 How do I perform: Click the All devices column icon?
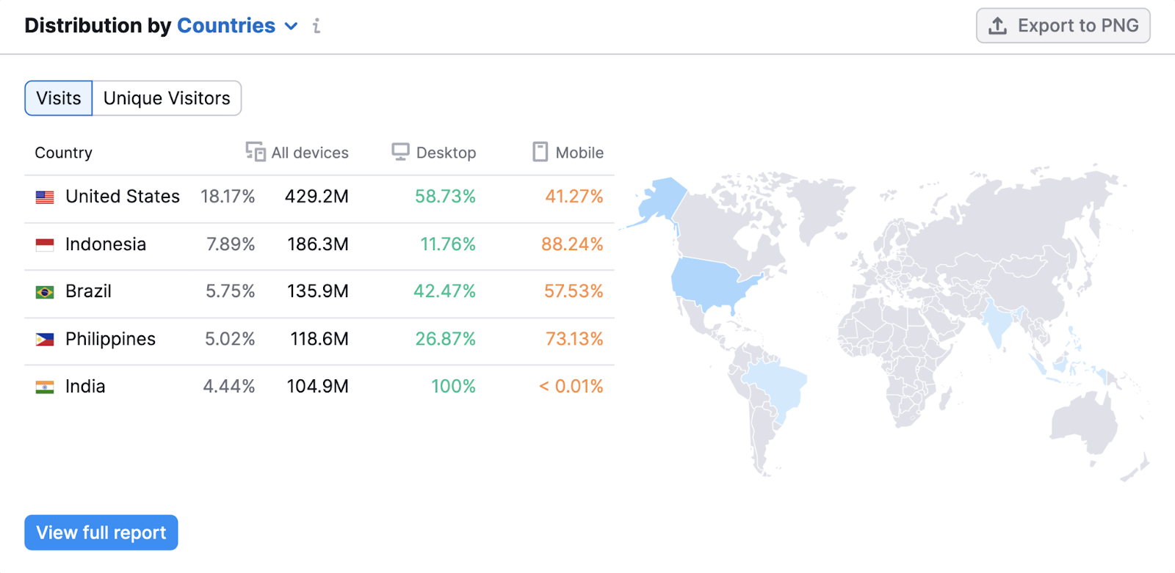pos(255,152)
